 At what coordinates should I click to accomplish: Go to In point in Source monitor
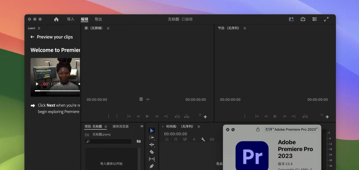pos(129,116)
